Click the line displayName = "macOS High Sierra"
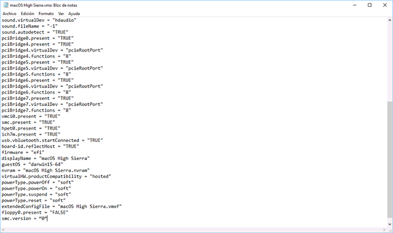 point(45,158)
